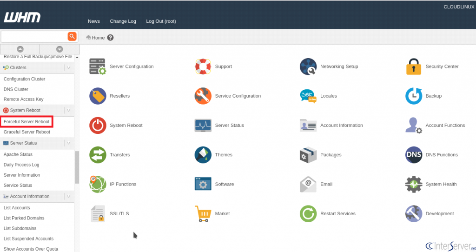The height and width of the screenshot is (252, 476).
Task: Open the Networking Setup icon
Action: (308, 66)
